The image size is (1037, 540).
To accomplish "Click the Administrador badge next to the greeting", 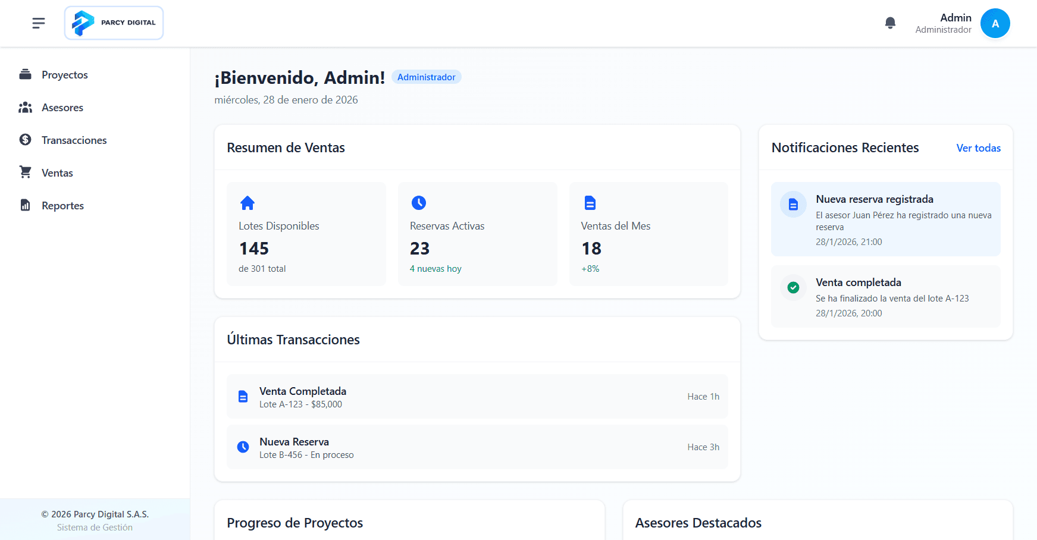I will pos(426,77).
